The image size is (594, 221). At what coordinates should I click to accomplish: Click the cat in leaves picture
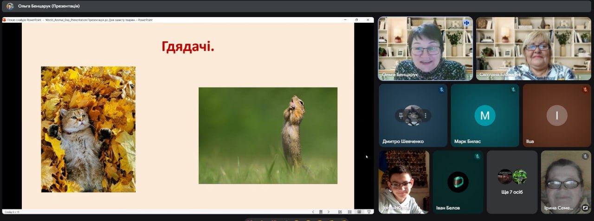(88, 129)
